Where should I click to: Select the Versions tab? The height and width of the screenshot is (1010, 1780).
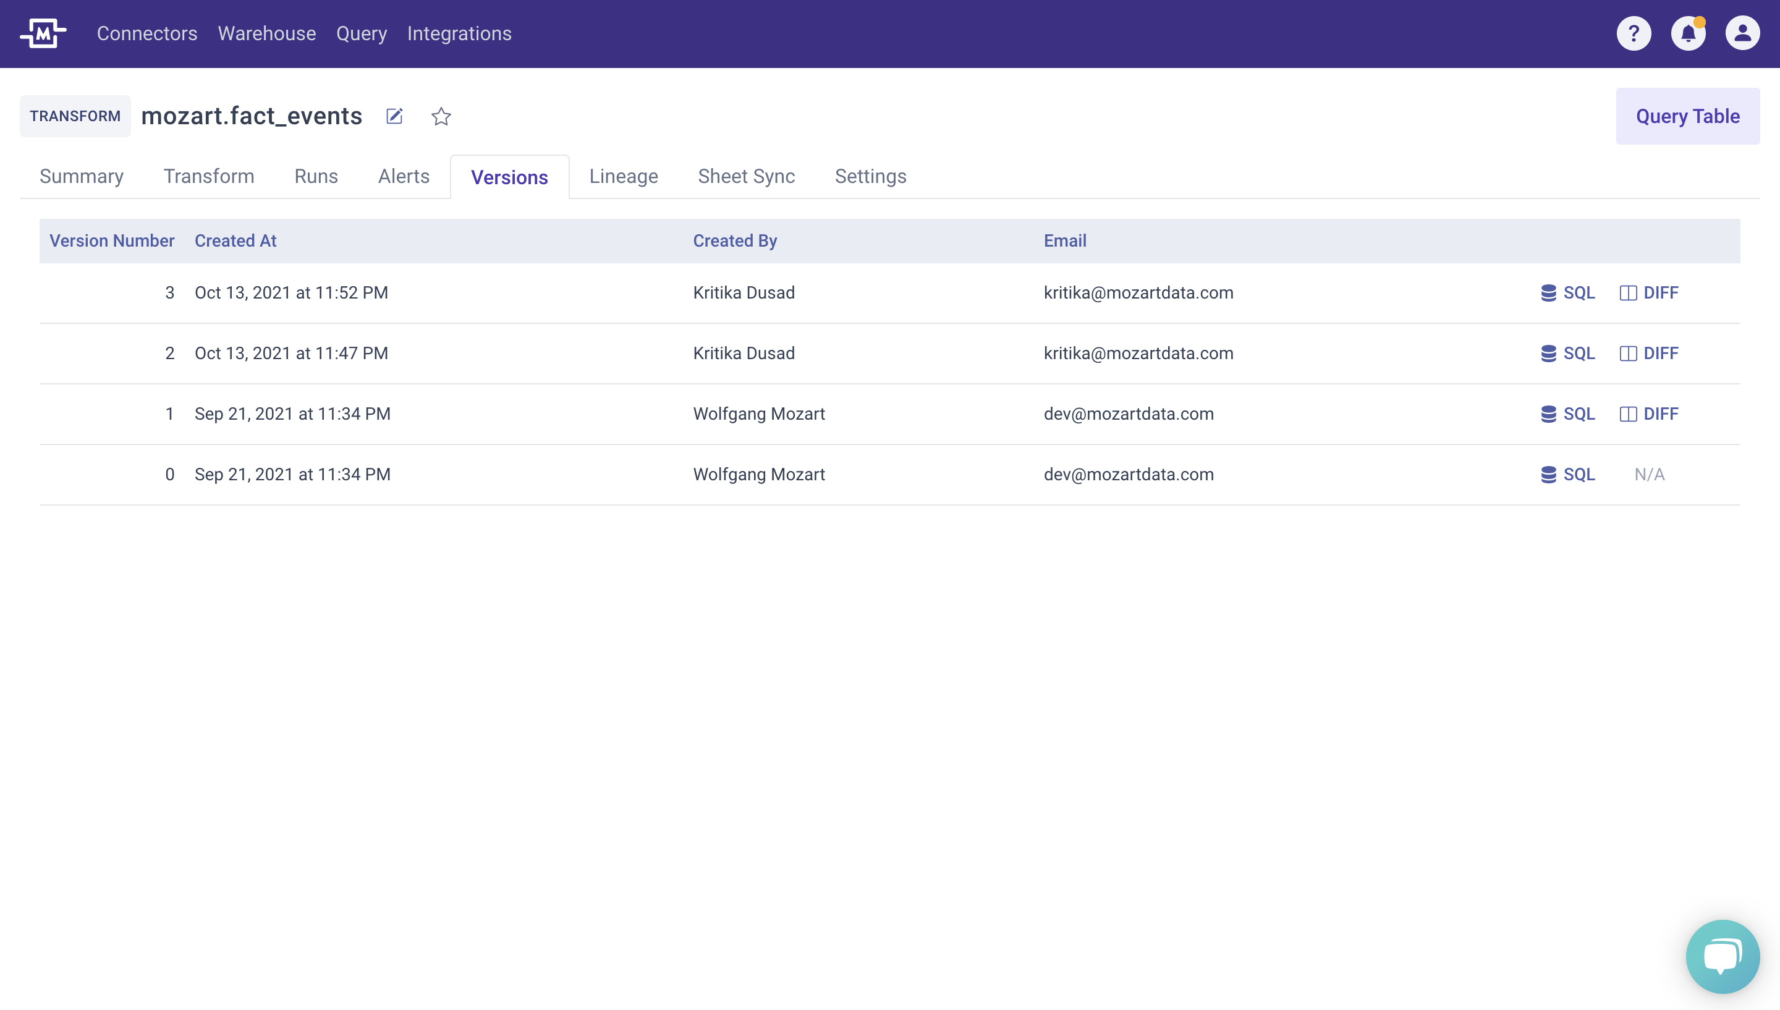pos(510,177)
